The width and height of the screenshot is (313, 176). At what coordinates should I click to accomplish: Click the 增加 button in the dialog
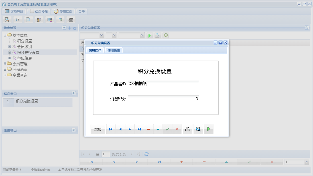tap(98, 129)
